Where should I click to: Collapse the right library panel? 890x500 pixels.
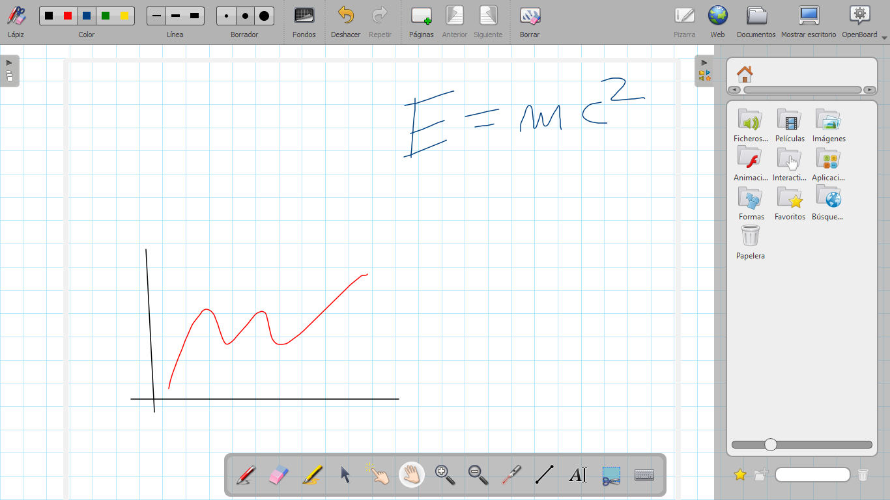(x=704, y=70)
